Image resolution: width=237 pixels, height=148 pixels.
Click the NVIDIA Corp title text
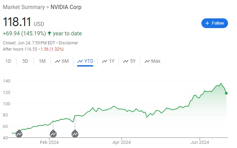(66, 7)
